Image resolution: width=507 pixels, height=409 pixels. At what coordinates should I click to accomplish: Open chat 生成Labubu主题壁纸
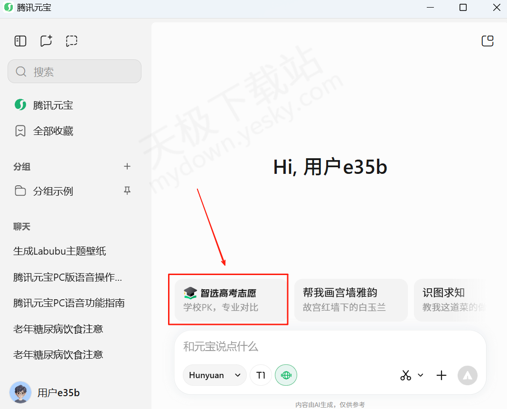click(x=60, y=251)
